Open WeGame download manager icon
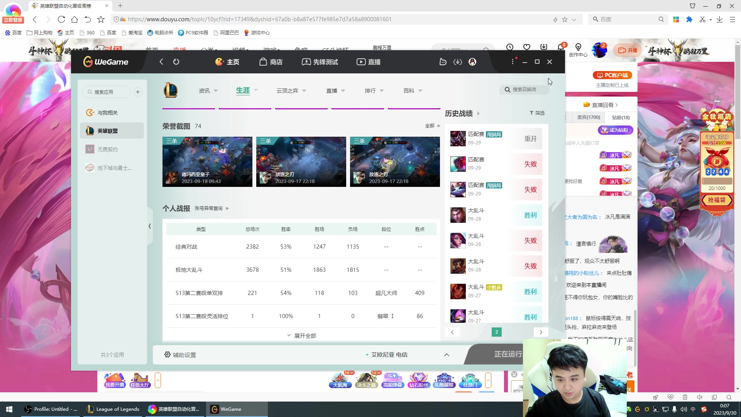741x417 pixels. [x=458, y=62]
